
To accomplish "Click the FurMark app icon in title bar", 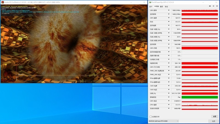I will tap(2, 2).
